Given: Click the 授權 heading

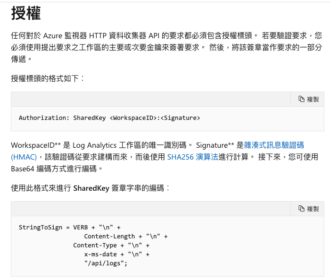Looking at the screenshot, I should pos(25,13).
